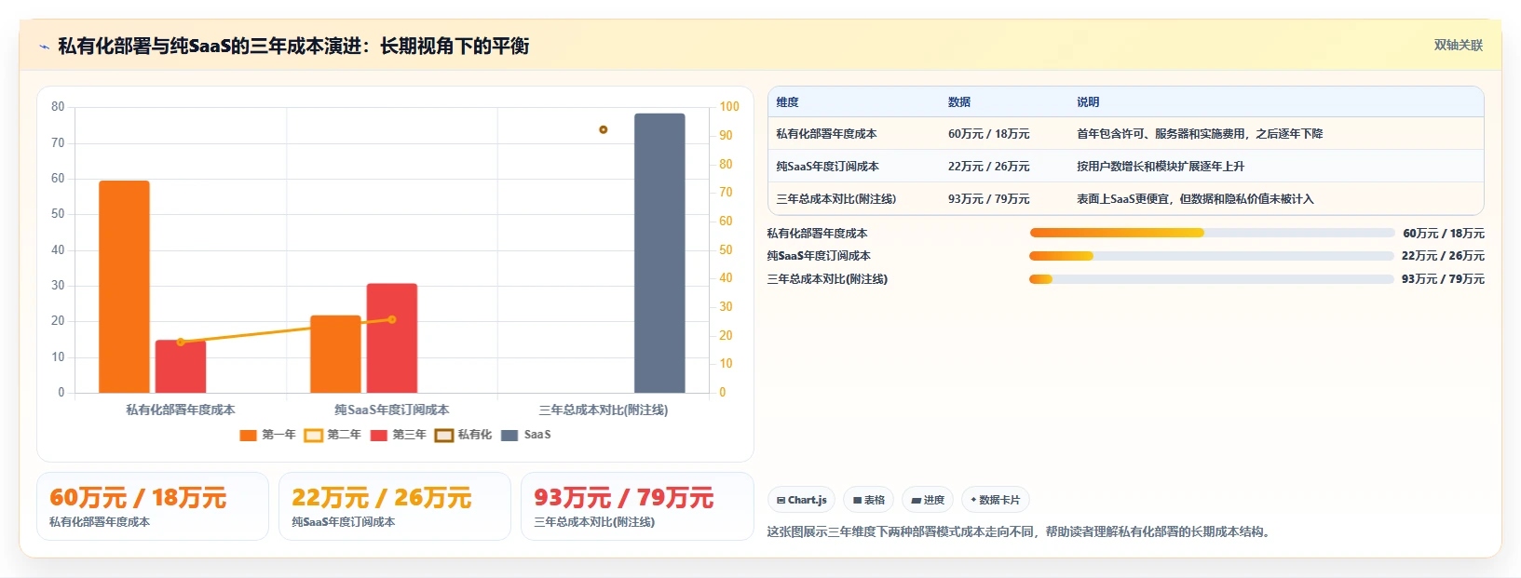Click the 数据卡片 chip
The image size is (1521, 578).
point(995,500)
